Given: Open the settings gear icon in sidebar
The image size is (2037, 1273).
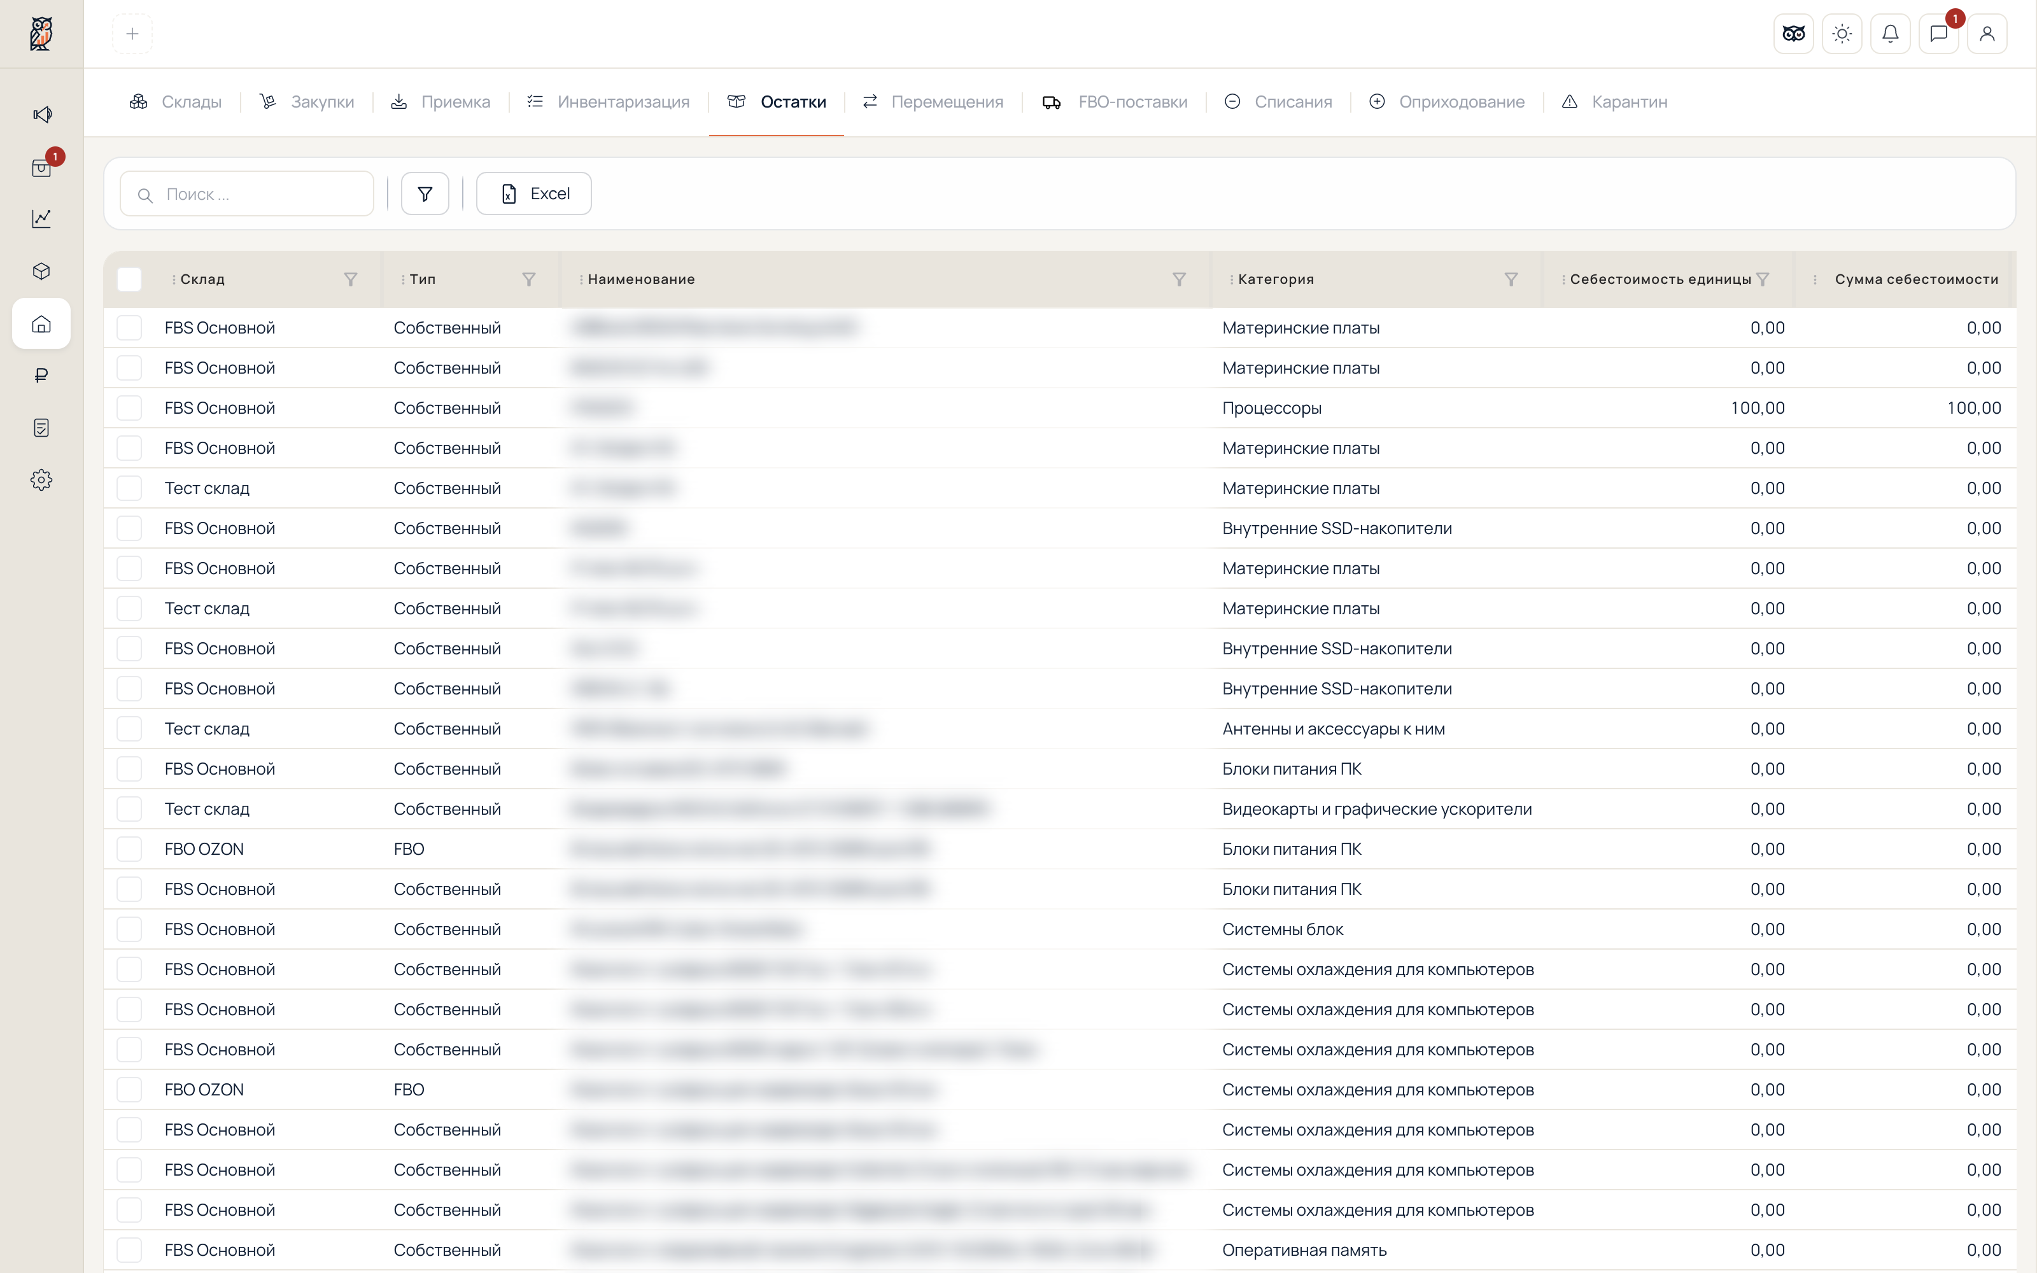Looking at the screenshot, I should coord(41,480).
